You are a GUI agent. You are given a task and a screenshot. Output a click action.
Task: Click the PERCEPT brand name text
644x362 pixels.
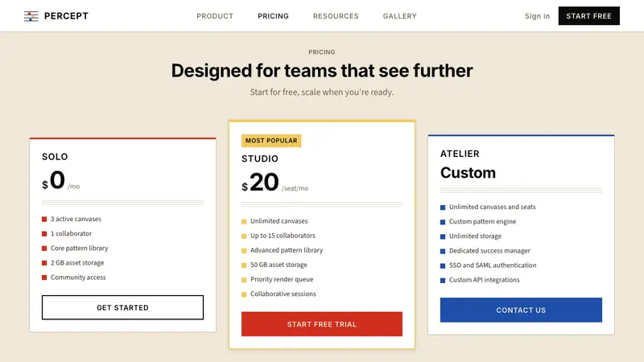point(66,16)
